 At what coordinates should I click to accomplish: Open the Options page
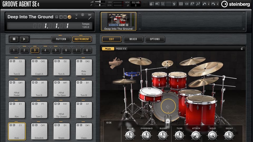click(155, 39)
